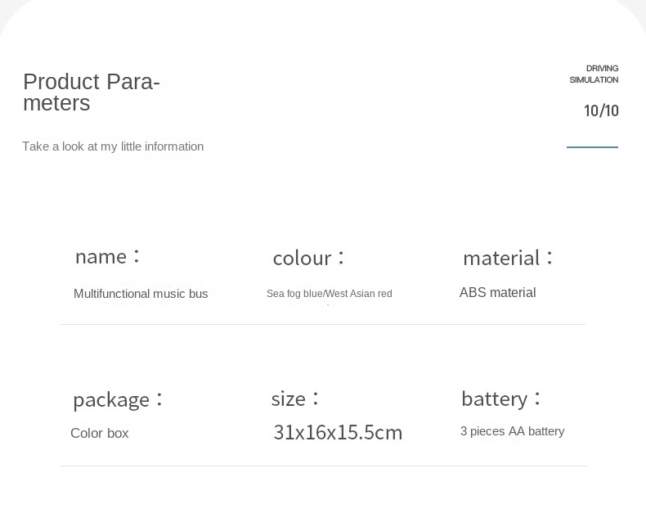Click the teal underline below 10/10
Image resolution: width=646 pixels, height=518 pixels.
[x=592, y=147]
